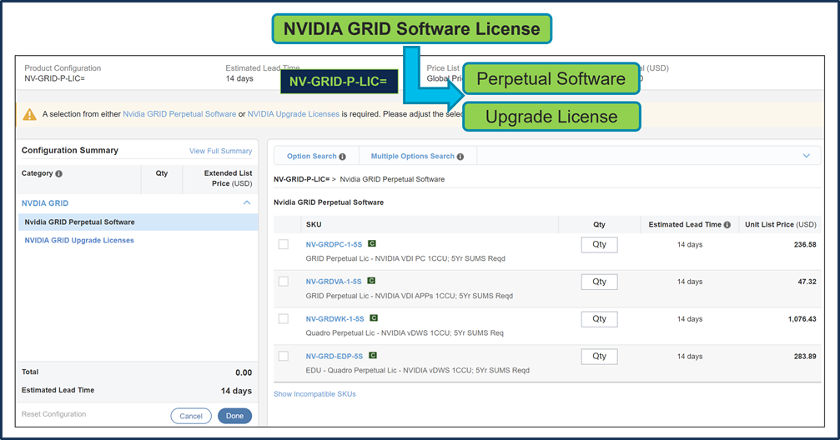Screen dimensions: 840x440
Task: Select Nvidia GRID Perpetual Software in summary
Action: [138, 222]
